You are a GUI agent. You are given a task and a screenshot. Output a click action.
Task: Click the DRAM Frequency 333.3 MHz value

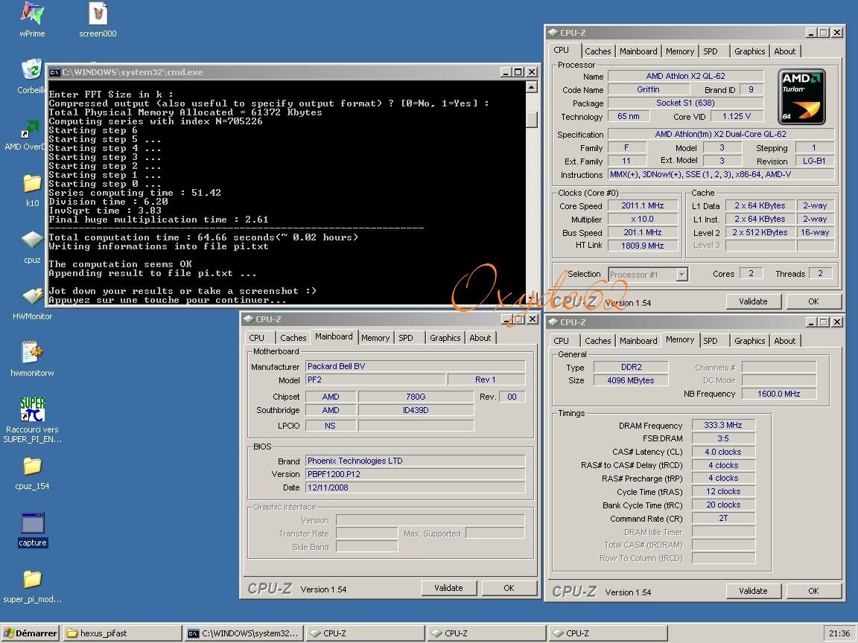(x=723, y=425)
